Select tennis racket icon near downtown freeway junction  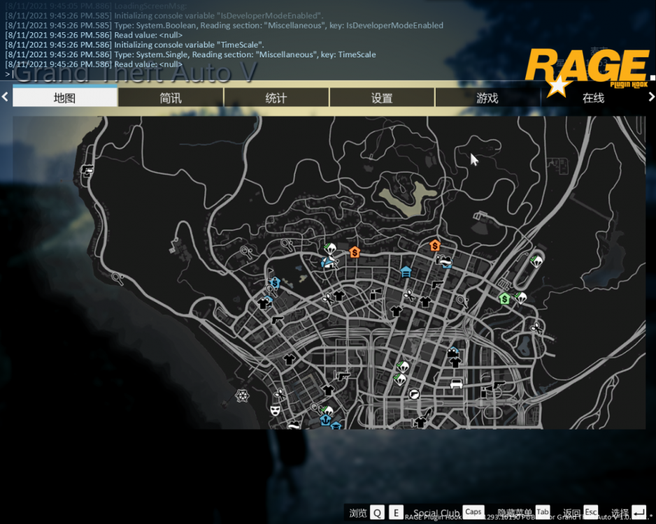coord(462,301)
